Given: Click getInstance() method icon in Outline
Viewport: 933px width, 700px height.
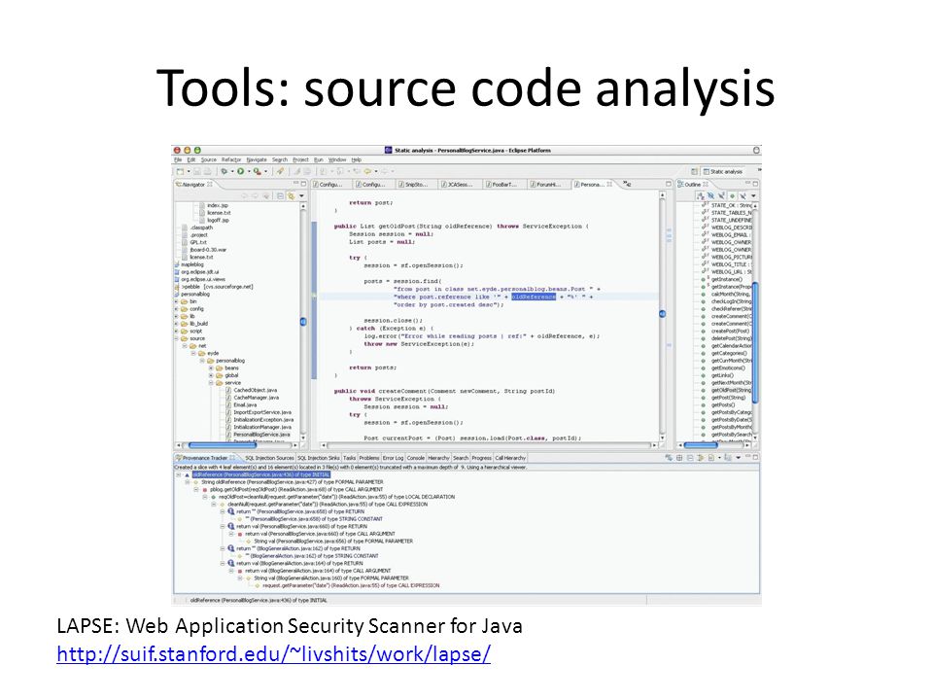Looking at the screenshot, I should (x=705, y=279).
